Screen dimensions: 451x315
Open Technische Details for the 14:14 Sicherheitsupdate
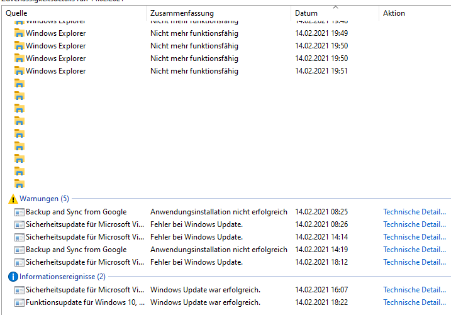[x=415, y=237]
